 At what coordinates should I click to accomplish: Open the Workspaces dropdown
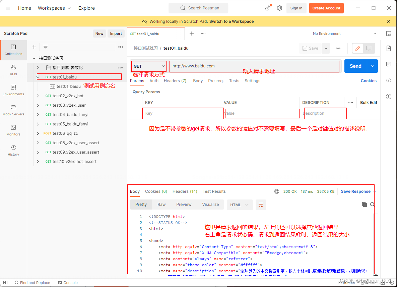pyautogui.click(x=54, y=8)
